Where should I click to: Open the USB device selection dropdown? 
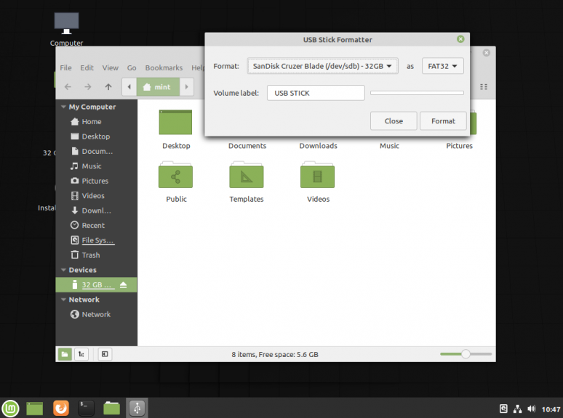pyautogui.click(x=322, y=66)
